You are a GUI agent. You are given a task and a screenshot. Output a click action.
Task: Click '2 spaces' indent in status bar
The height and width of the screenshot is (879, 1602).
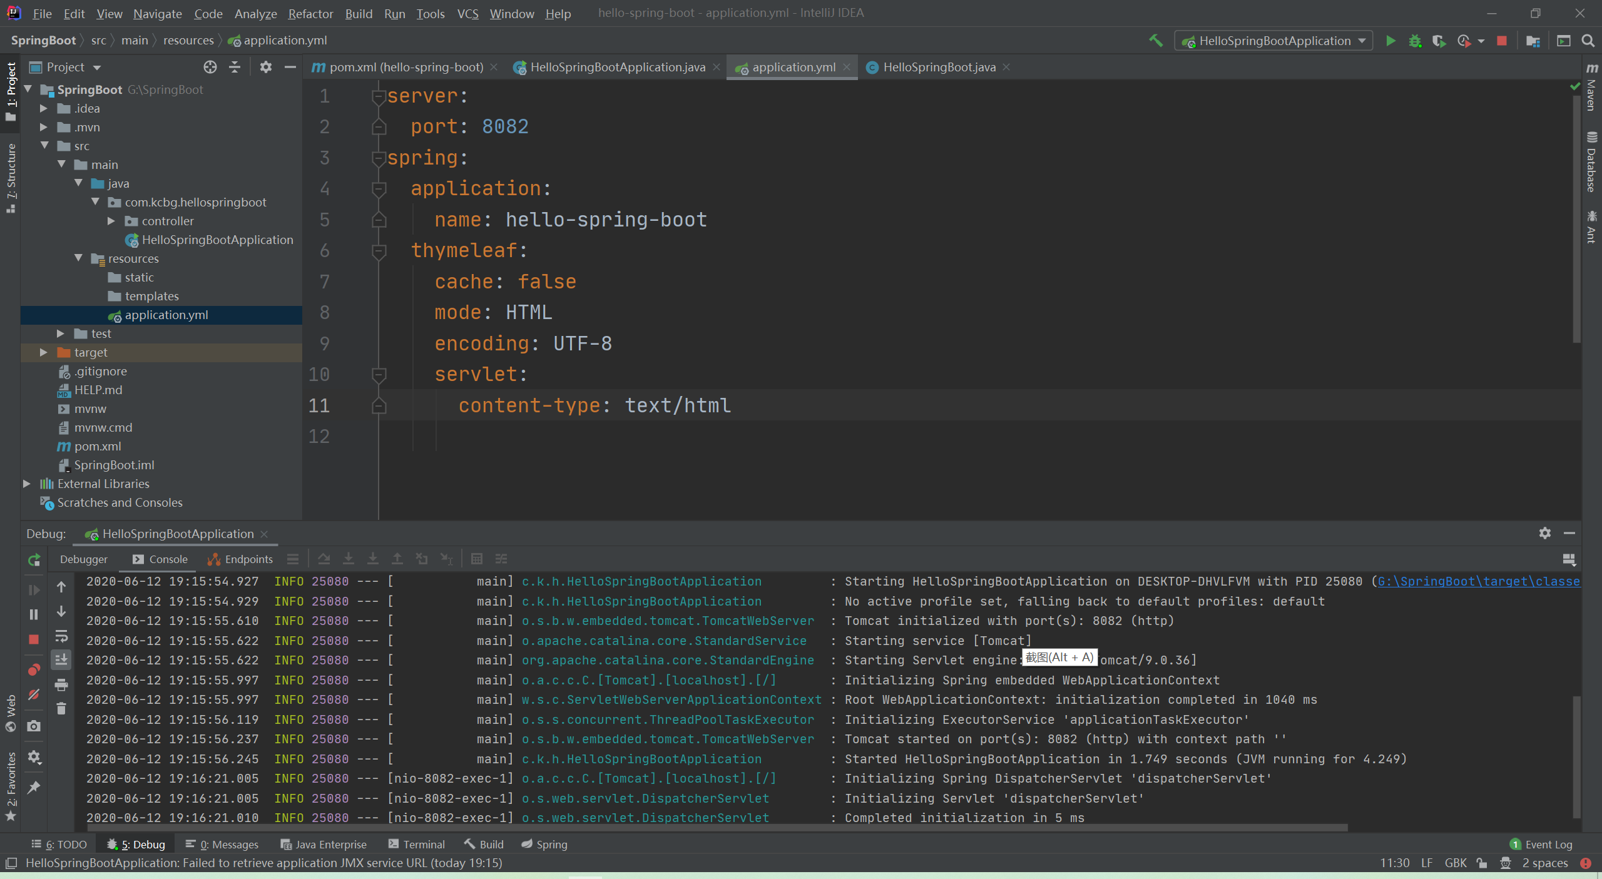(1545, 863)
